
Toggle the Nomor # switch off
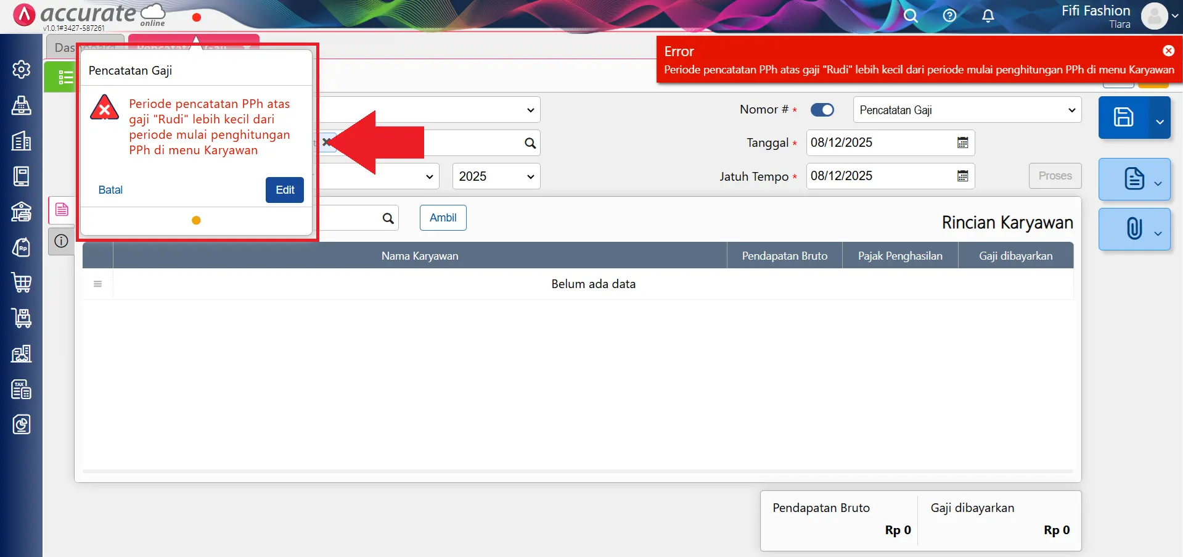point(822,109)
